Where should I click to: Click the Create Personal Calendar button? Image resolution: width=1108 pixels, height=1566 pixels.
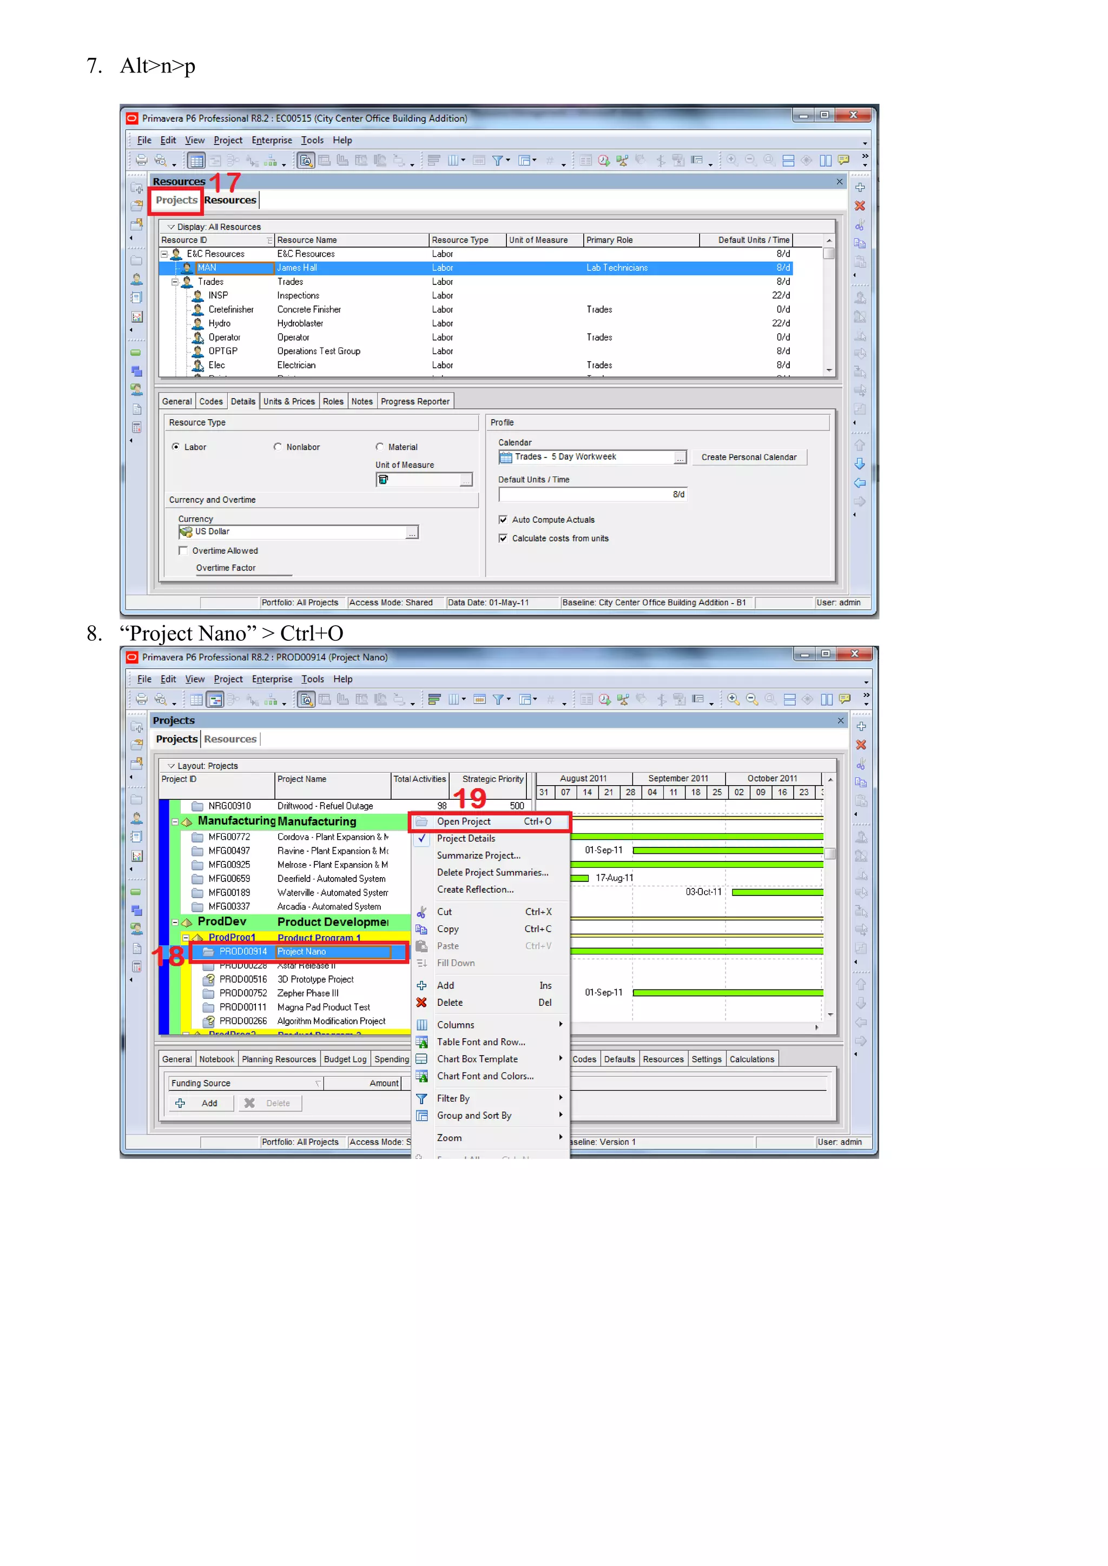click(749, 457)
